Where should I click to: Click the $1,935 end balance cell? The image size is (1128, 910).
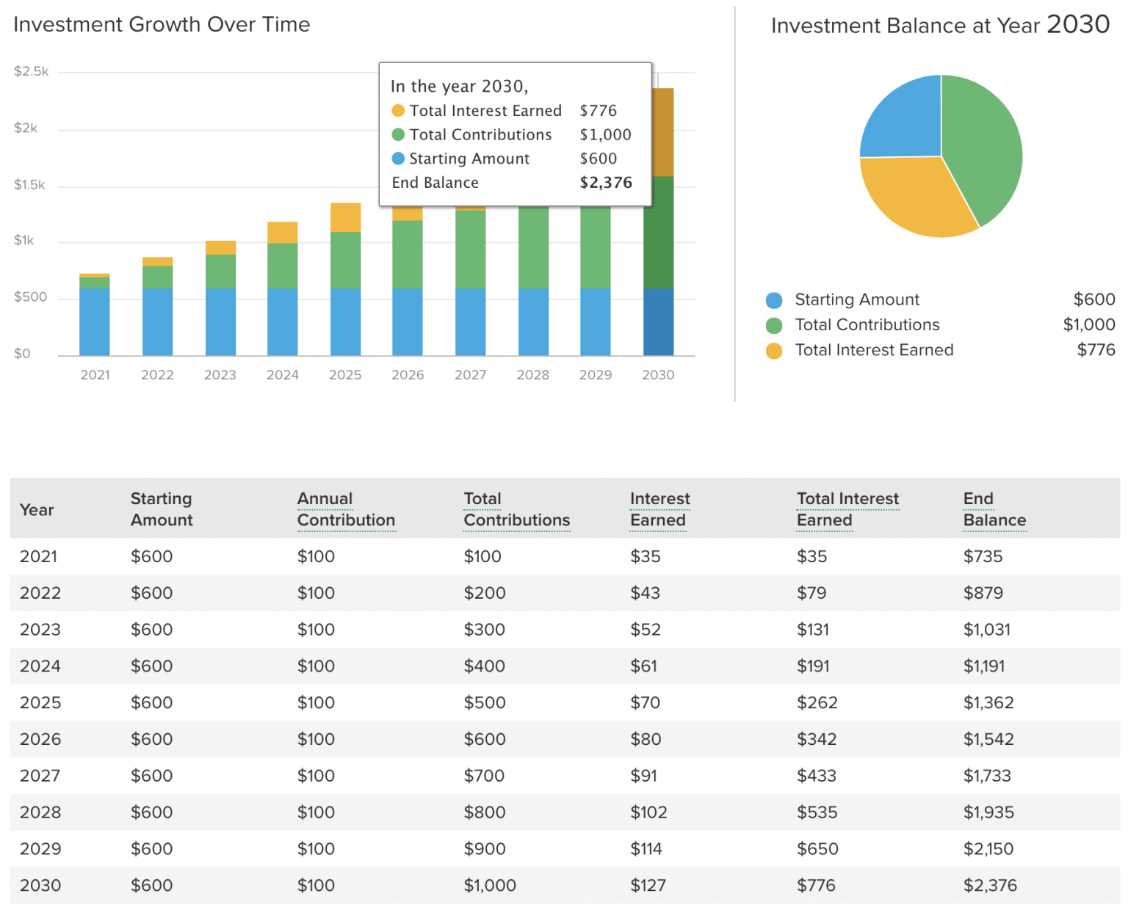(988, 812)
